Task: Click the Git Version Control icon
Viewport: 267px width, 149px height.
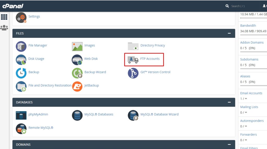Action: [133, 73]
